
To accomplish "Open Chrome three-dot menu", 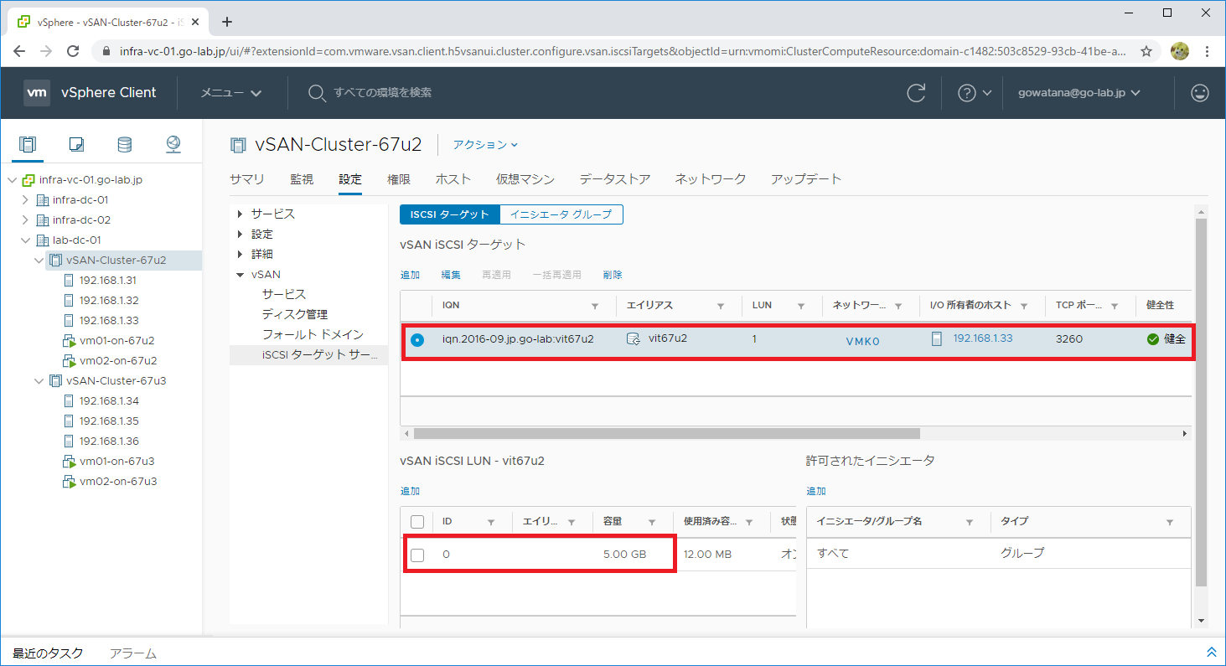I will [1207, 51].
